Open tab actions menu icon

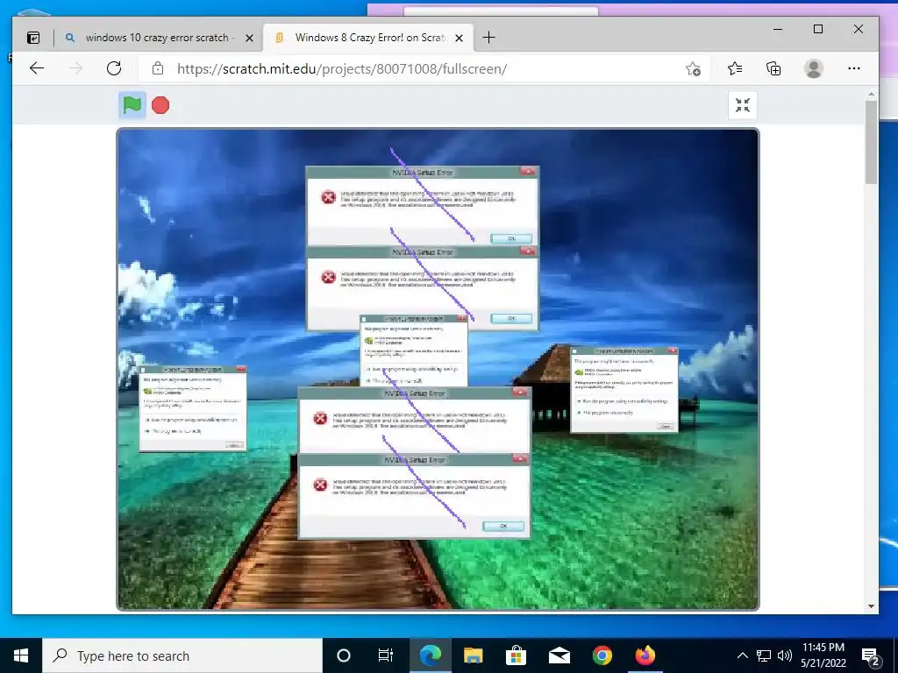coord(34,38)
